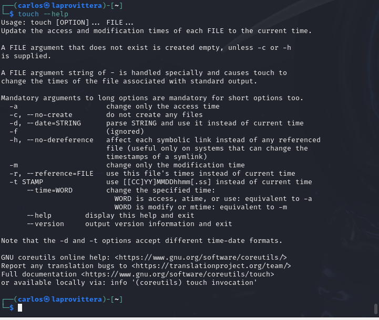Click the dollar sign of the bottom prompt

tap(12, 308)
